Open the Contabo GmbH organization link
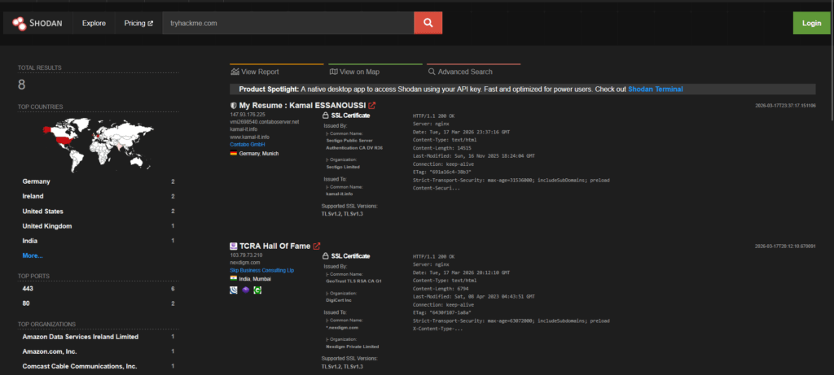834x375 pixels. (x=248, y=145)
